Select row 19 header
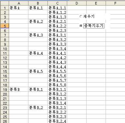This screenshot has height=123, width=125. click(5, 90)
